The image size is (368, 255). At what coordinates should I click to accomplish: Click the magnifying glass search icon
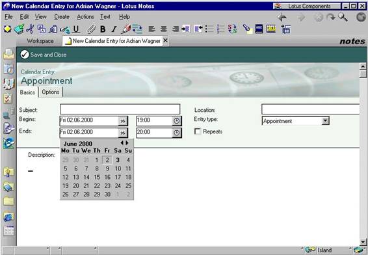click(343, 17)
